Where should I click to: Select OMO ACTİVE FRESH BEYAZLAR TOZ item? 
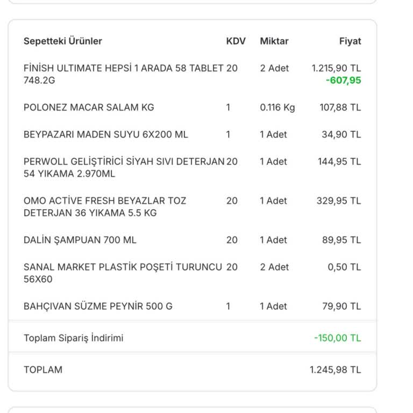point(105,206)
